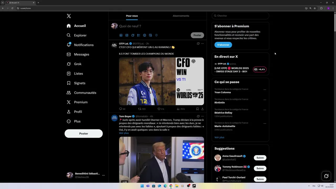Screen dimensions: 336x189
Task: Schedule the post with calendar icon
Action: click(x=150, y=35)
